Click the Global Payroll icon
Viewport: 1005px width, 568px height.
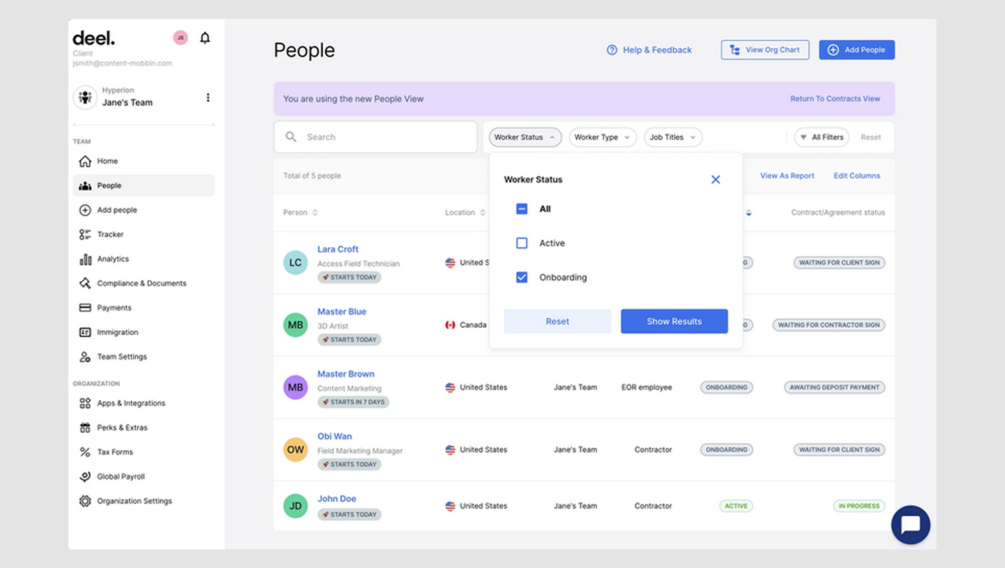85,477
